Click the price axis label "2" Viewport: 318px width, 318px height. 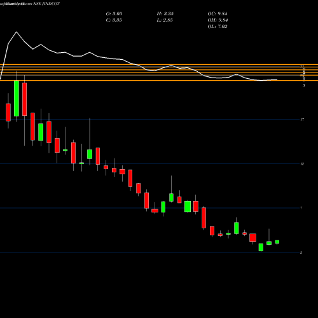click(x=301, y=252)
